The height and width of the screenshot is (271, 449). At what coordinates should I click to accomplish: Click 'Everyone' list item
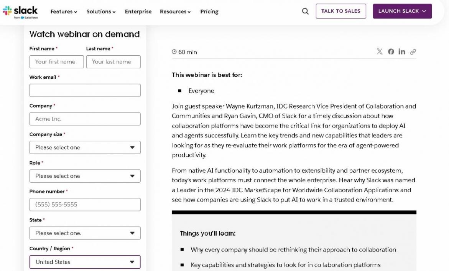(201, 91)
